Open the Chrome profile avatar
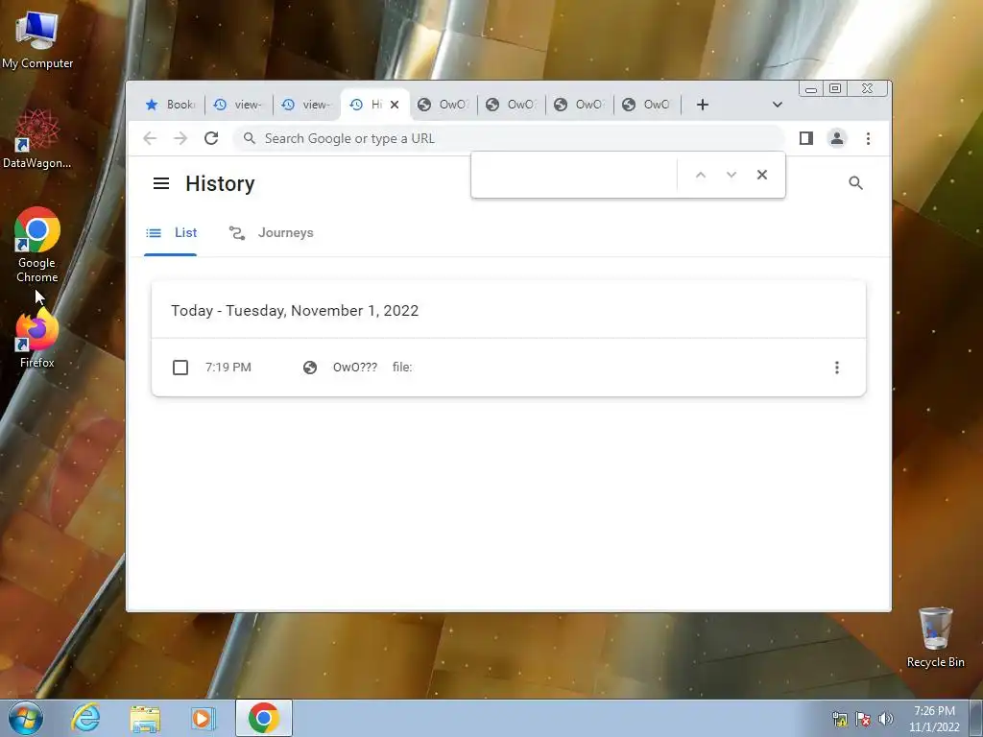 pyautogui.click(x=837, y=138)
